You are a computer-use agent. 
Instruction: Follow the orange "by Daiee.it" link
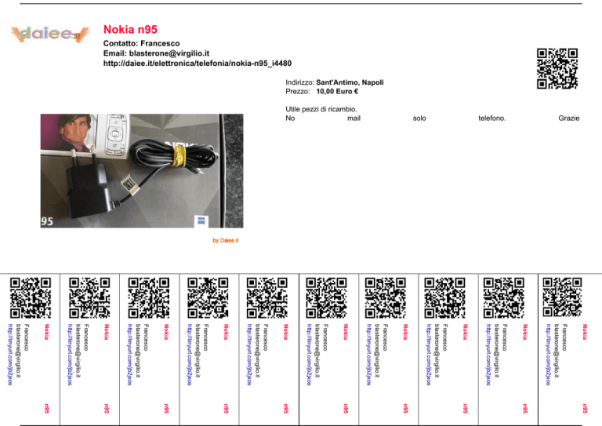pos(226,240)
